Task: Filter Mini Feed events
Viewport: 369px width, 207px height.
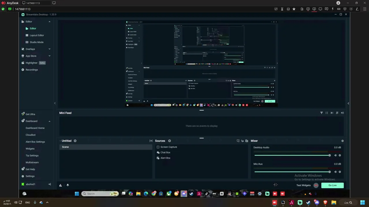Action: (321, 113)
